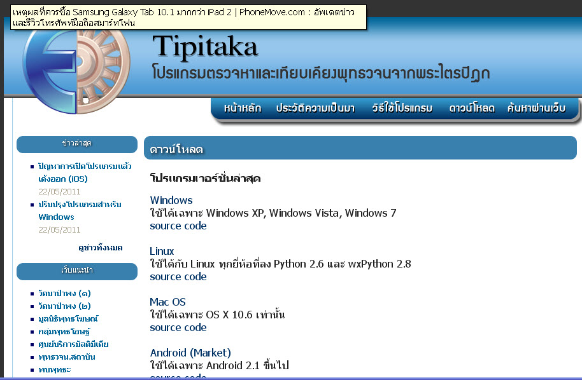Download the Linux version of the program
Image resolution: width=582 pixels, height=380 pixels.
click(x=162, y=251)
